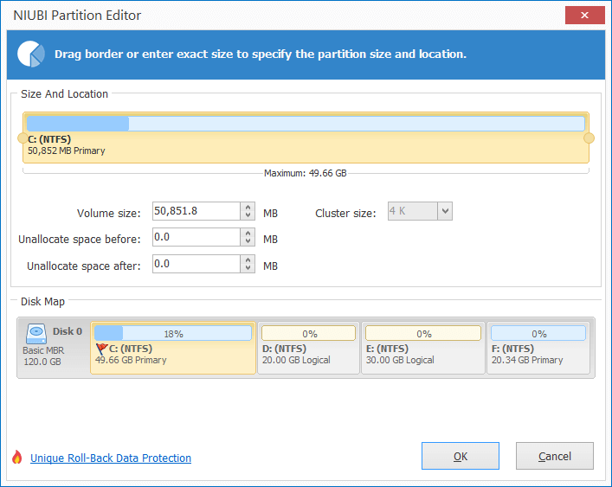Open Unique Roll-Back Data Protection link

[111, 458]
